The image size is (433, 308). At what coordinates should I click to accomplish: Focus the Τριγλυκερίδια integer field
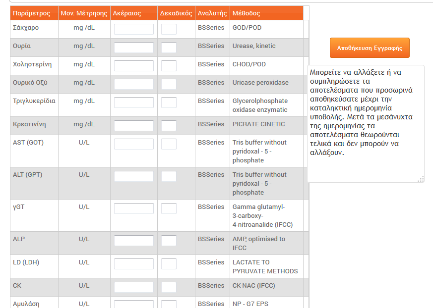pos(133,103)
